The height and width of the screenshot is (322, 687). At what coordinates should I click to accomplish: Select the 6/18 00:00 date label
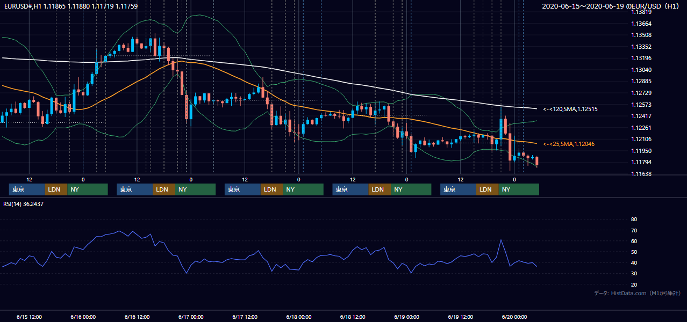299,317
